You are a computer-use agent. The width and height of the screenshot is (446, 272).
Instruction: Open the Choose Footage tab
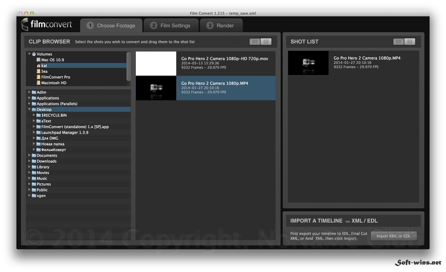tap(111, 25)
